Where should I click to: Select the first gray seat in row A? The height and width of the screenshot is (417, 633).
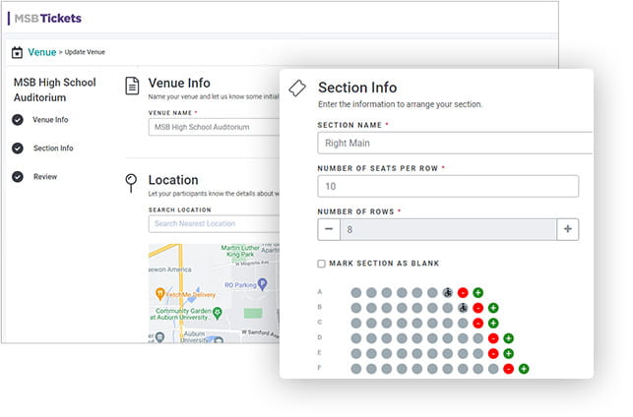[x=356, y=293]
